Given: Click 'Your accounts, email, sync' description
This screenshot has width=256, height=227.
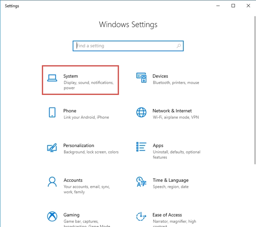Looking at the screenshot, I should point(87,189).
